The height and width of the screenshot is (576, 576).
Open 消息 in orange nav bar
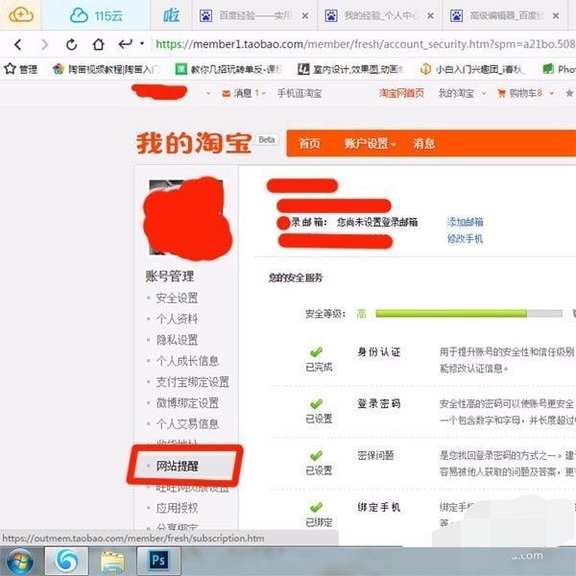pyautogui.click(x=424, y=143)
